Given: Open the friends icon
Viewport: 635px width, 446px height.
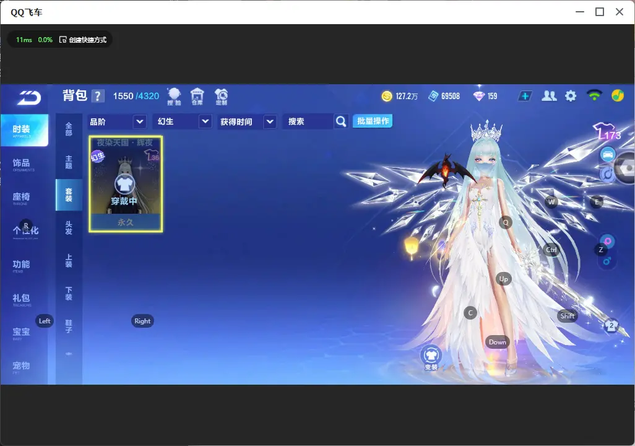Looking at the screenshot, I should coord(549,96).
